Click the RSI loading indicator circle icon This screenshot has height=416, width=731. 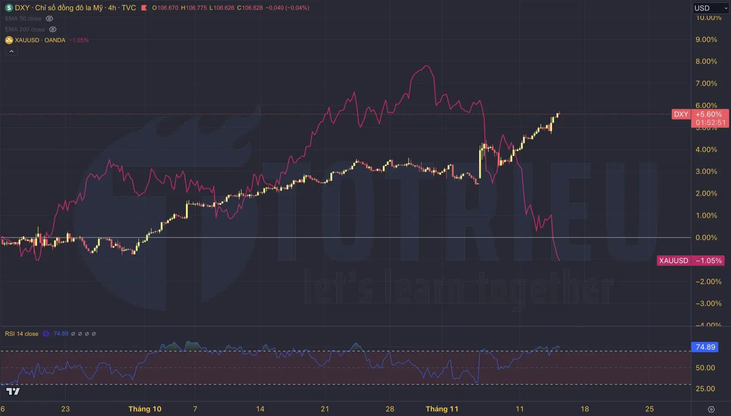[x=46, y=334]
